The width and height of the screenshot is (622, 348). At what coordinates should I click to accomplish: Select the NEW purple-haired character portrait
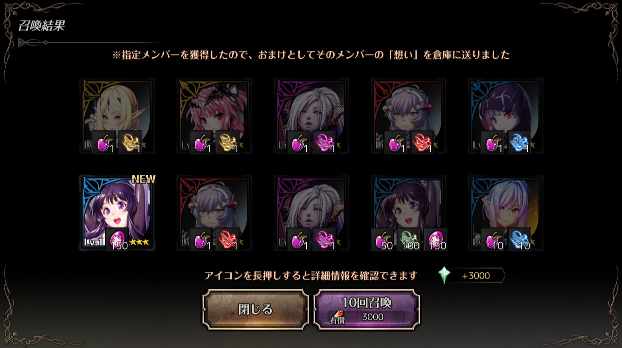(x=117, y=213)
